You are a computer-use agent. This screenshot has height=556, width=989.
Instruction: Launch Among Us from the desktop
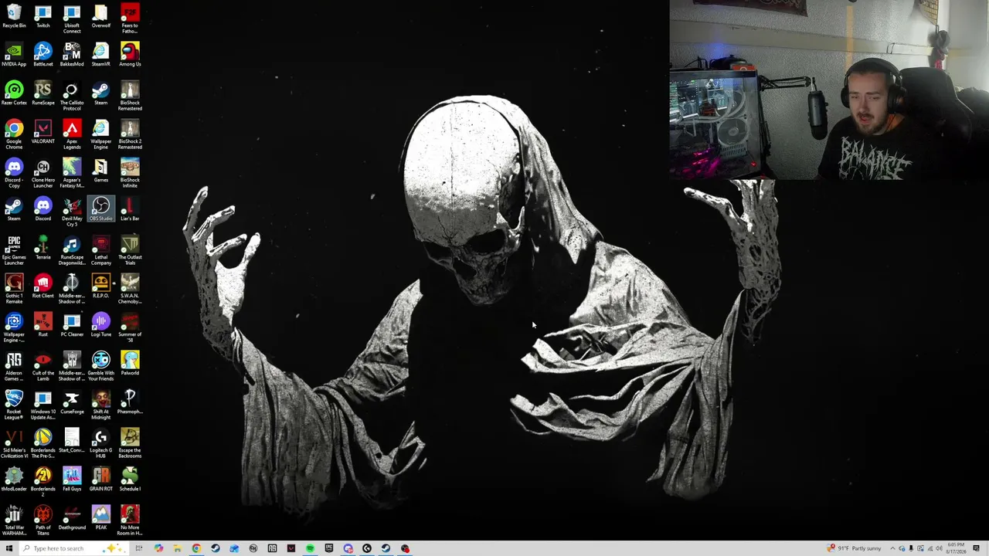click(x=130, y=56)
